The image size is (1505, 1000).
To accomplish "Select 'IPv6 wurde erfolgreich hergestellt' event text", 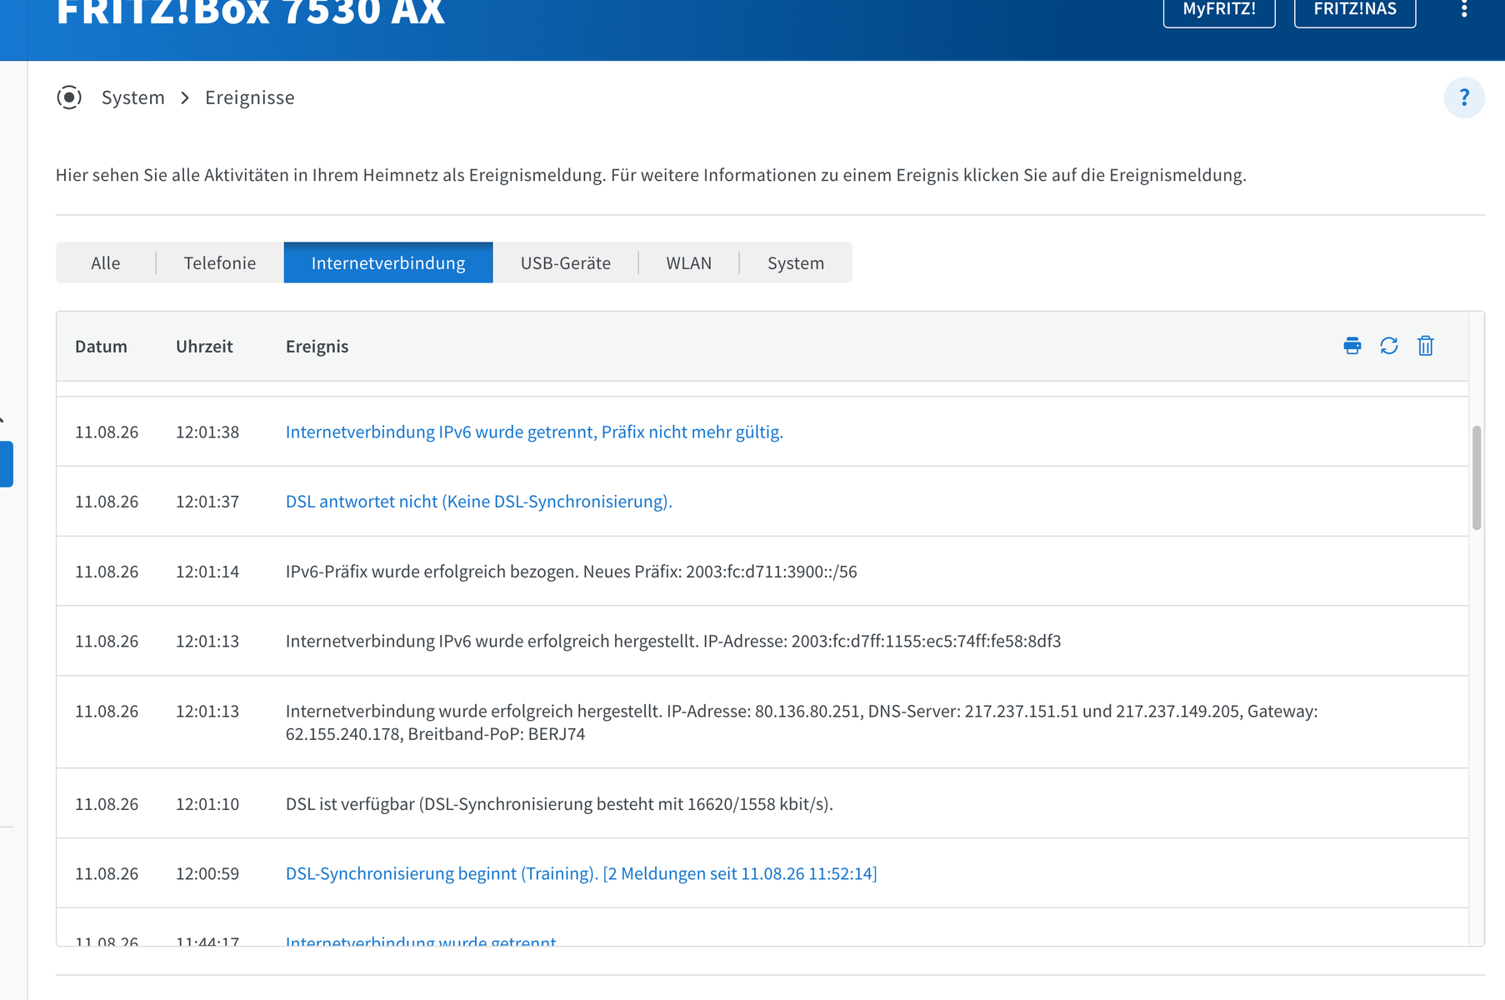I will click(x=673, y=641).
